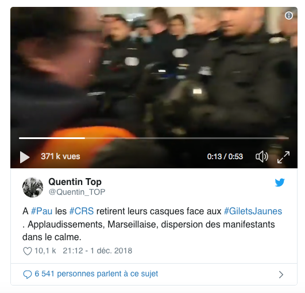Open the video info icon
Viewport: 305px width, 293px height.
[x=289, y=16]
